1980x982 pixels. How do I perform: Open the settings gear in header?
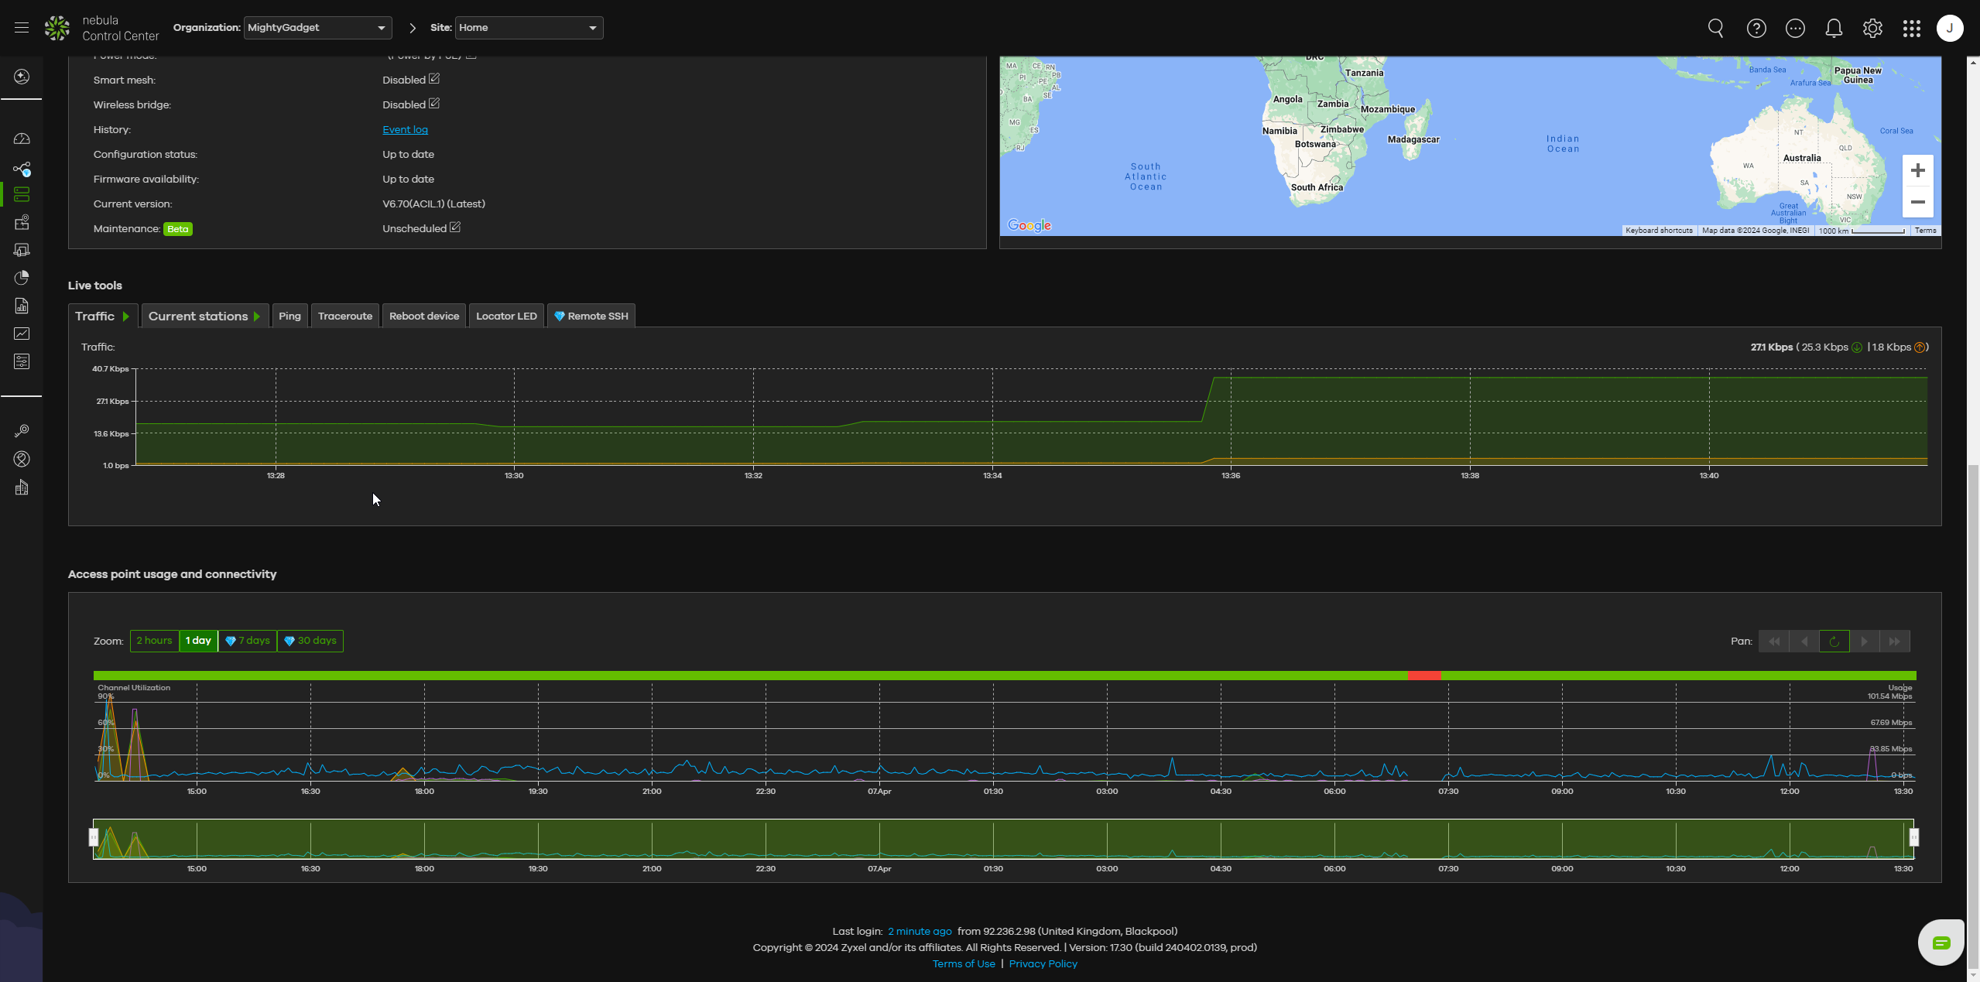pos(1872,29)
